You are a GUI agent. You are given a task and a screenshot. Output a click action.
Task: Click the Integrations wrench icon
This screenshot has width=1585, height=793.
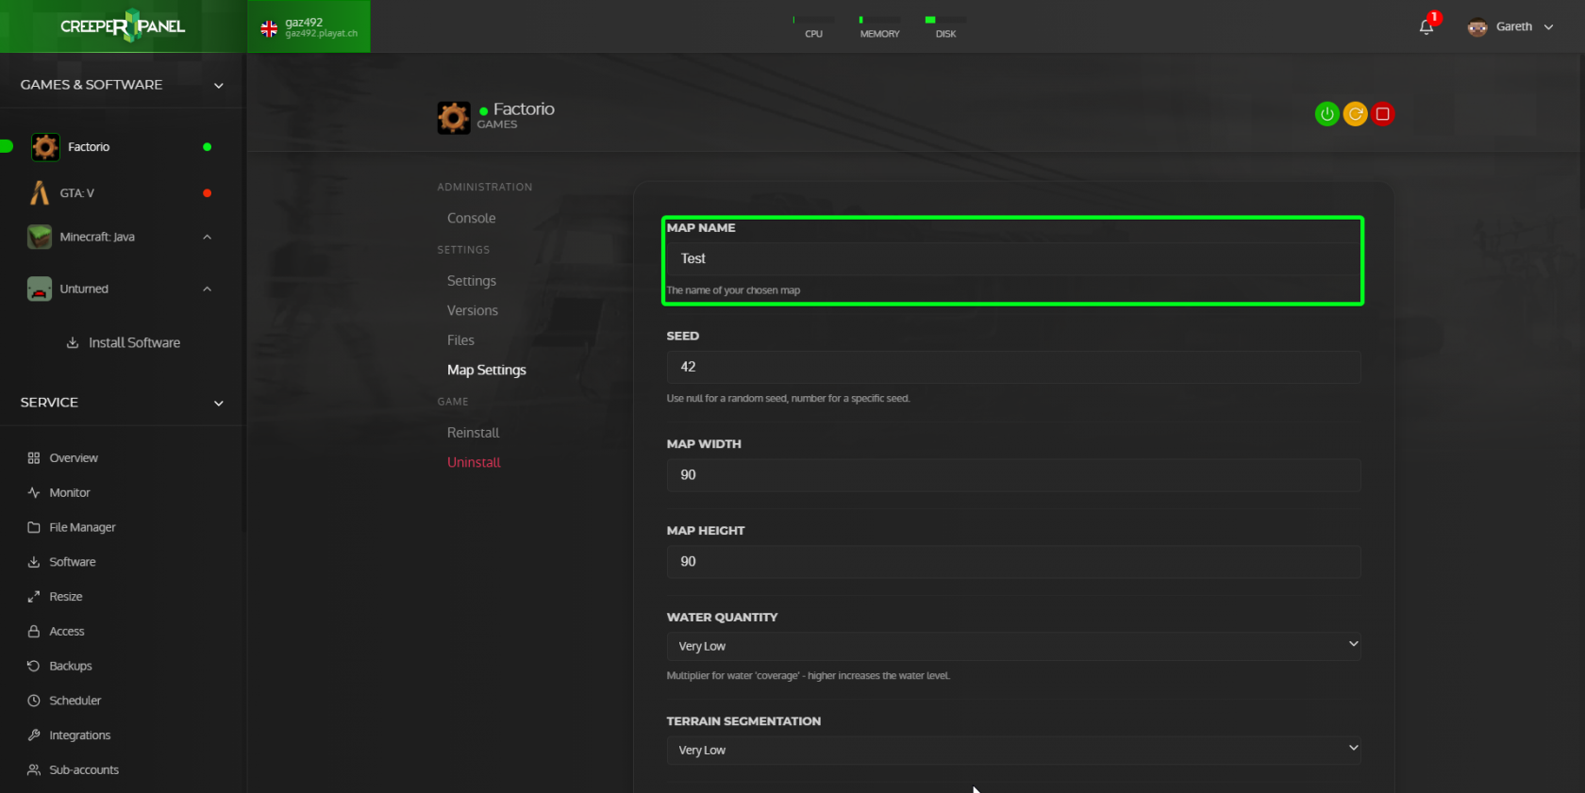point(34,735)
